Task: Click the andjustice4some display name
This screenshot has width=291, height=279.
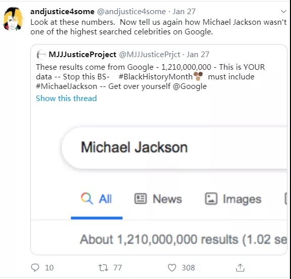Action: pyautogui.click(x=62, y=12)
